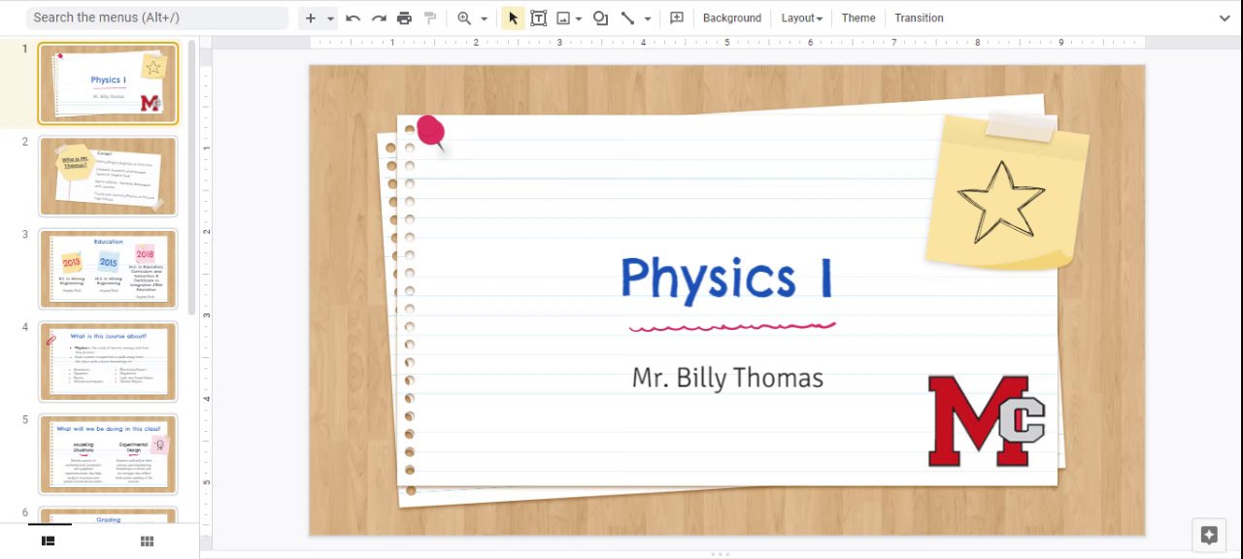Choose the Select arrow cursor tool
1243x559 pixels.
point(513,18)
